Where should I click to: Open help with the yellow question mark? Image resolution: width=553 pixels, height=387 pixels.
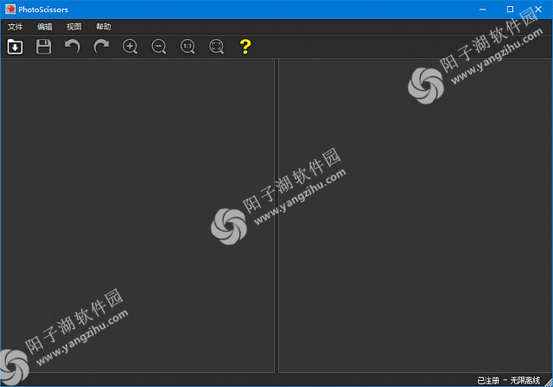coord(245,47)
